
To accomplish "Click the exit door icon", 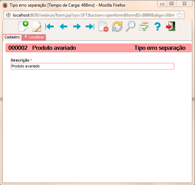I will [x=170, y=26].
